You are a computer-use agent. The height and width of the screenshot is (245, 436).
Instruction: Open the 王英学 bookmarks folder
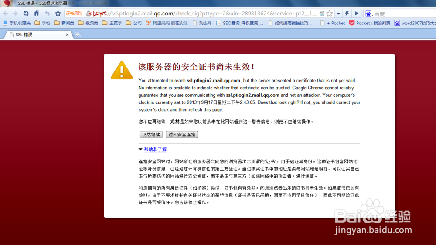[x=112, y=23]
